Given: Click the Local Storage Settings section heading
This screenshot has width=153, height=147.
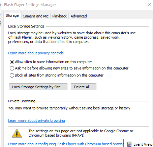Looking at the screenshot, I should coord(26,26).
